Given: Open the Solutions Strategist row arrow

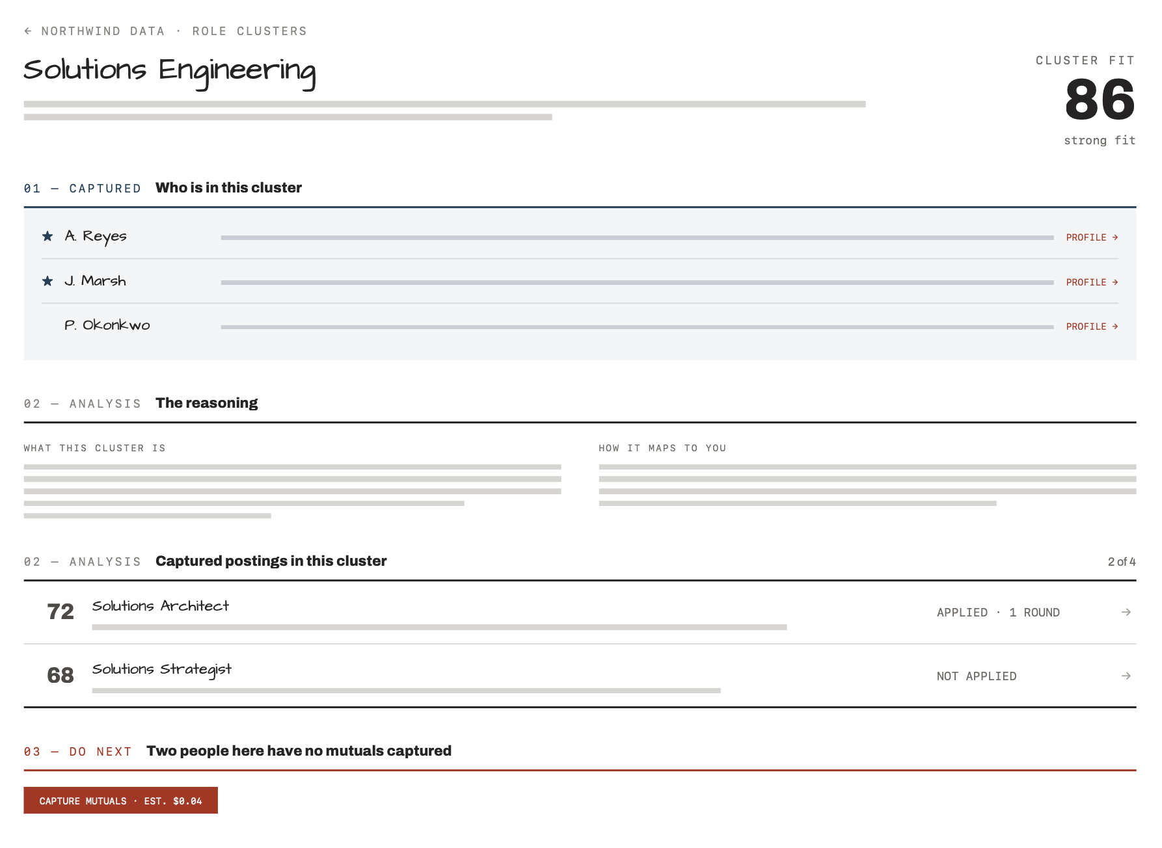Looking at the screenshot, I should coord(1126,676).
